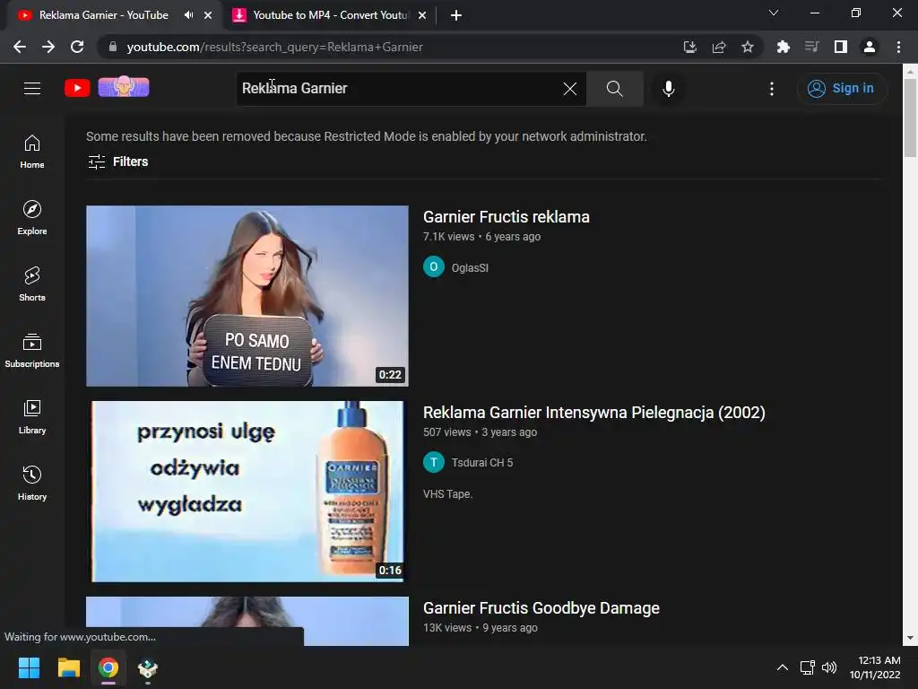The height and width of the screenshot is (689, 918).
Task: Click the browser back arrow
Action: point(20,47)
